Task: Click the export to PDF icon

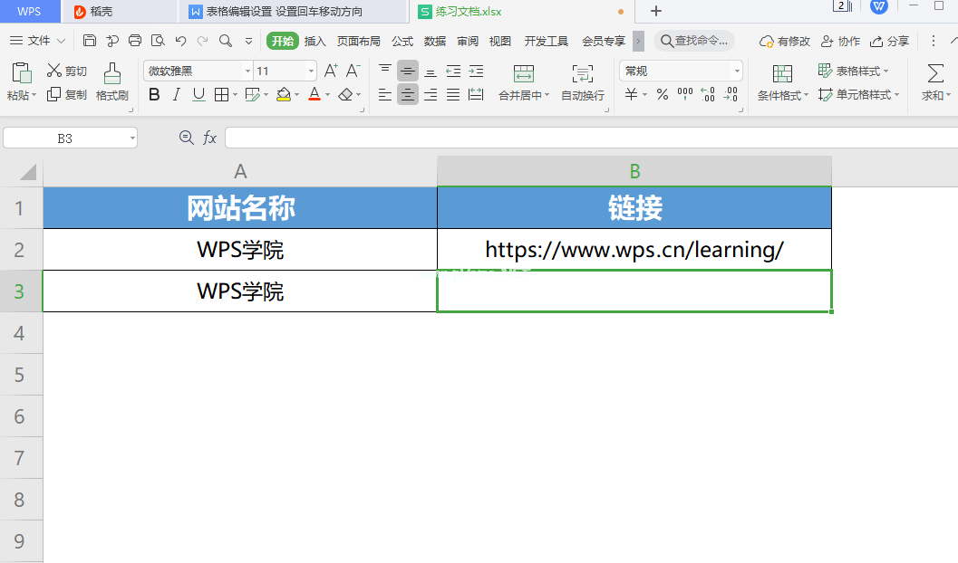Action: (x=112, y=41)
